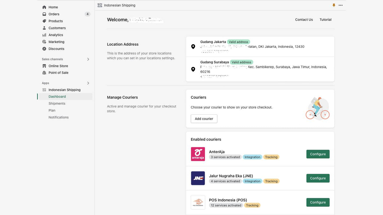
Task: Click the Manage Couriers heading
Action: (x=122, y=97)
